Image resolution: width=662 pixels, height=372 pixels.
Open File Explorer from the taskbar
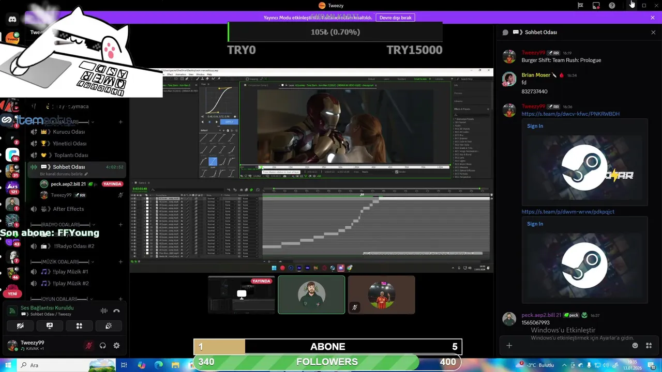(176, 365)
